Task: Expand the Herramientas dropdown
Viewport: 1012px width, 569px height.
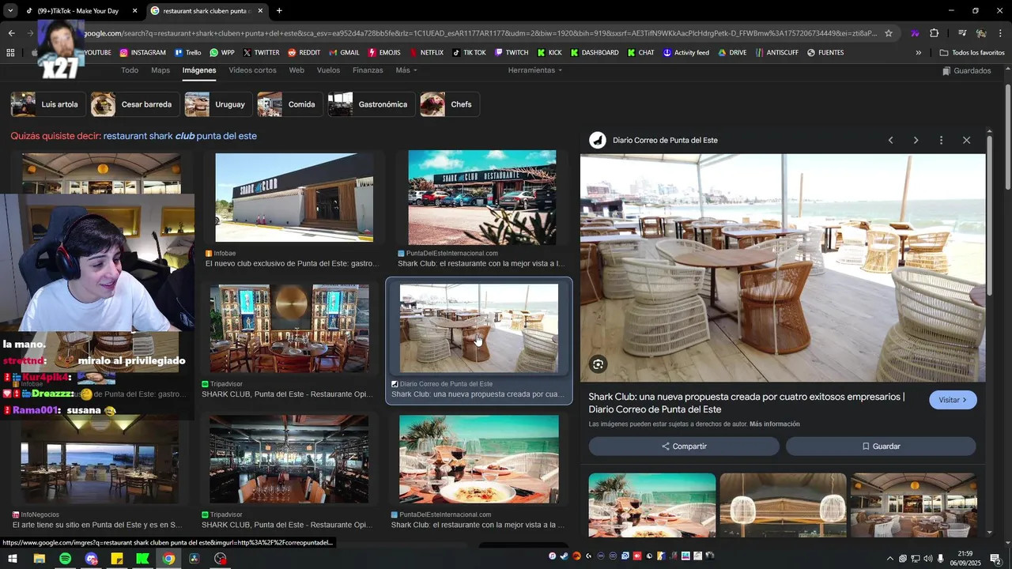Action: 535,70
